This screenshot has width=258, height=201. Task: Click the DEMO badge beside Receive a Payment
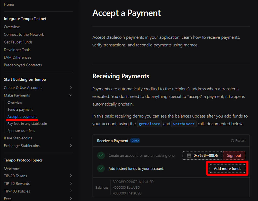135,141
